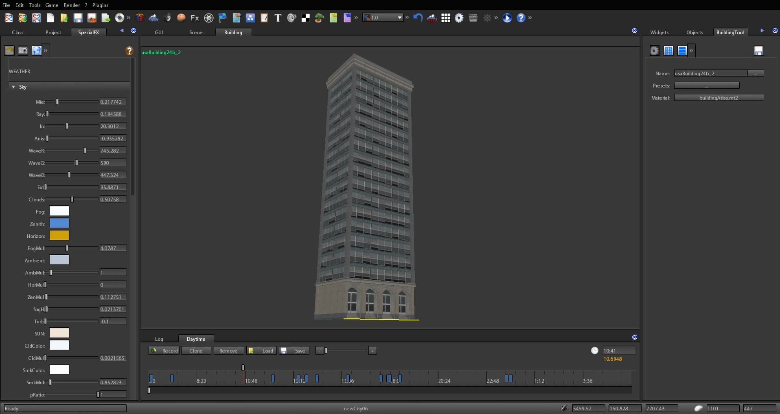Click the gear settings icon in the main toolbar
Viewport: 780px width, 414px height.
tap(460, 18)
